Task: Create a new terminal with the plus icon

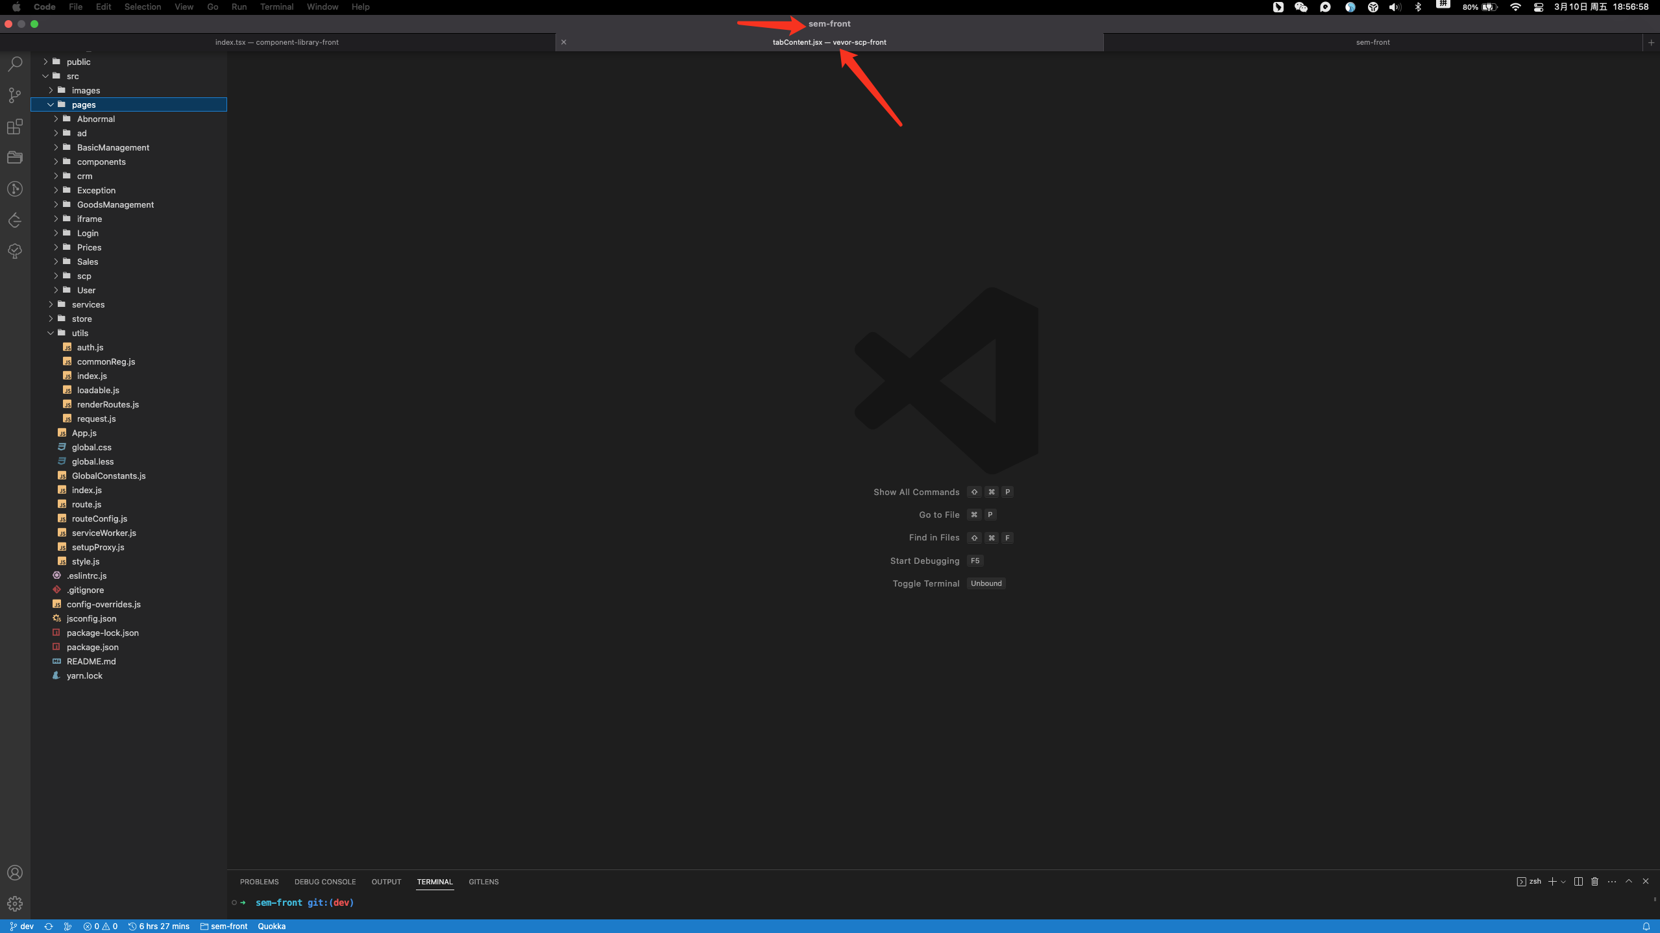Action: [x=1552, y=881]
